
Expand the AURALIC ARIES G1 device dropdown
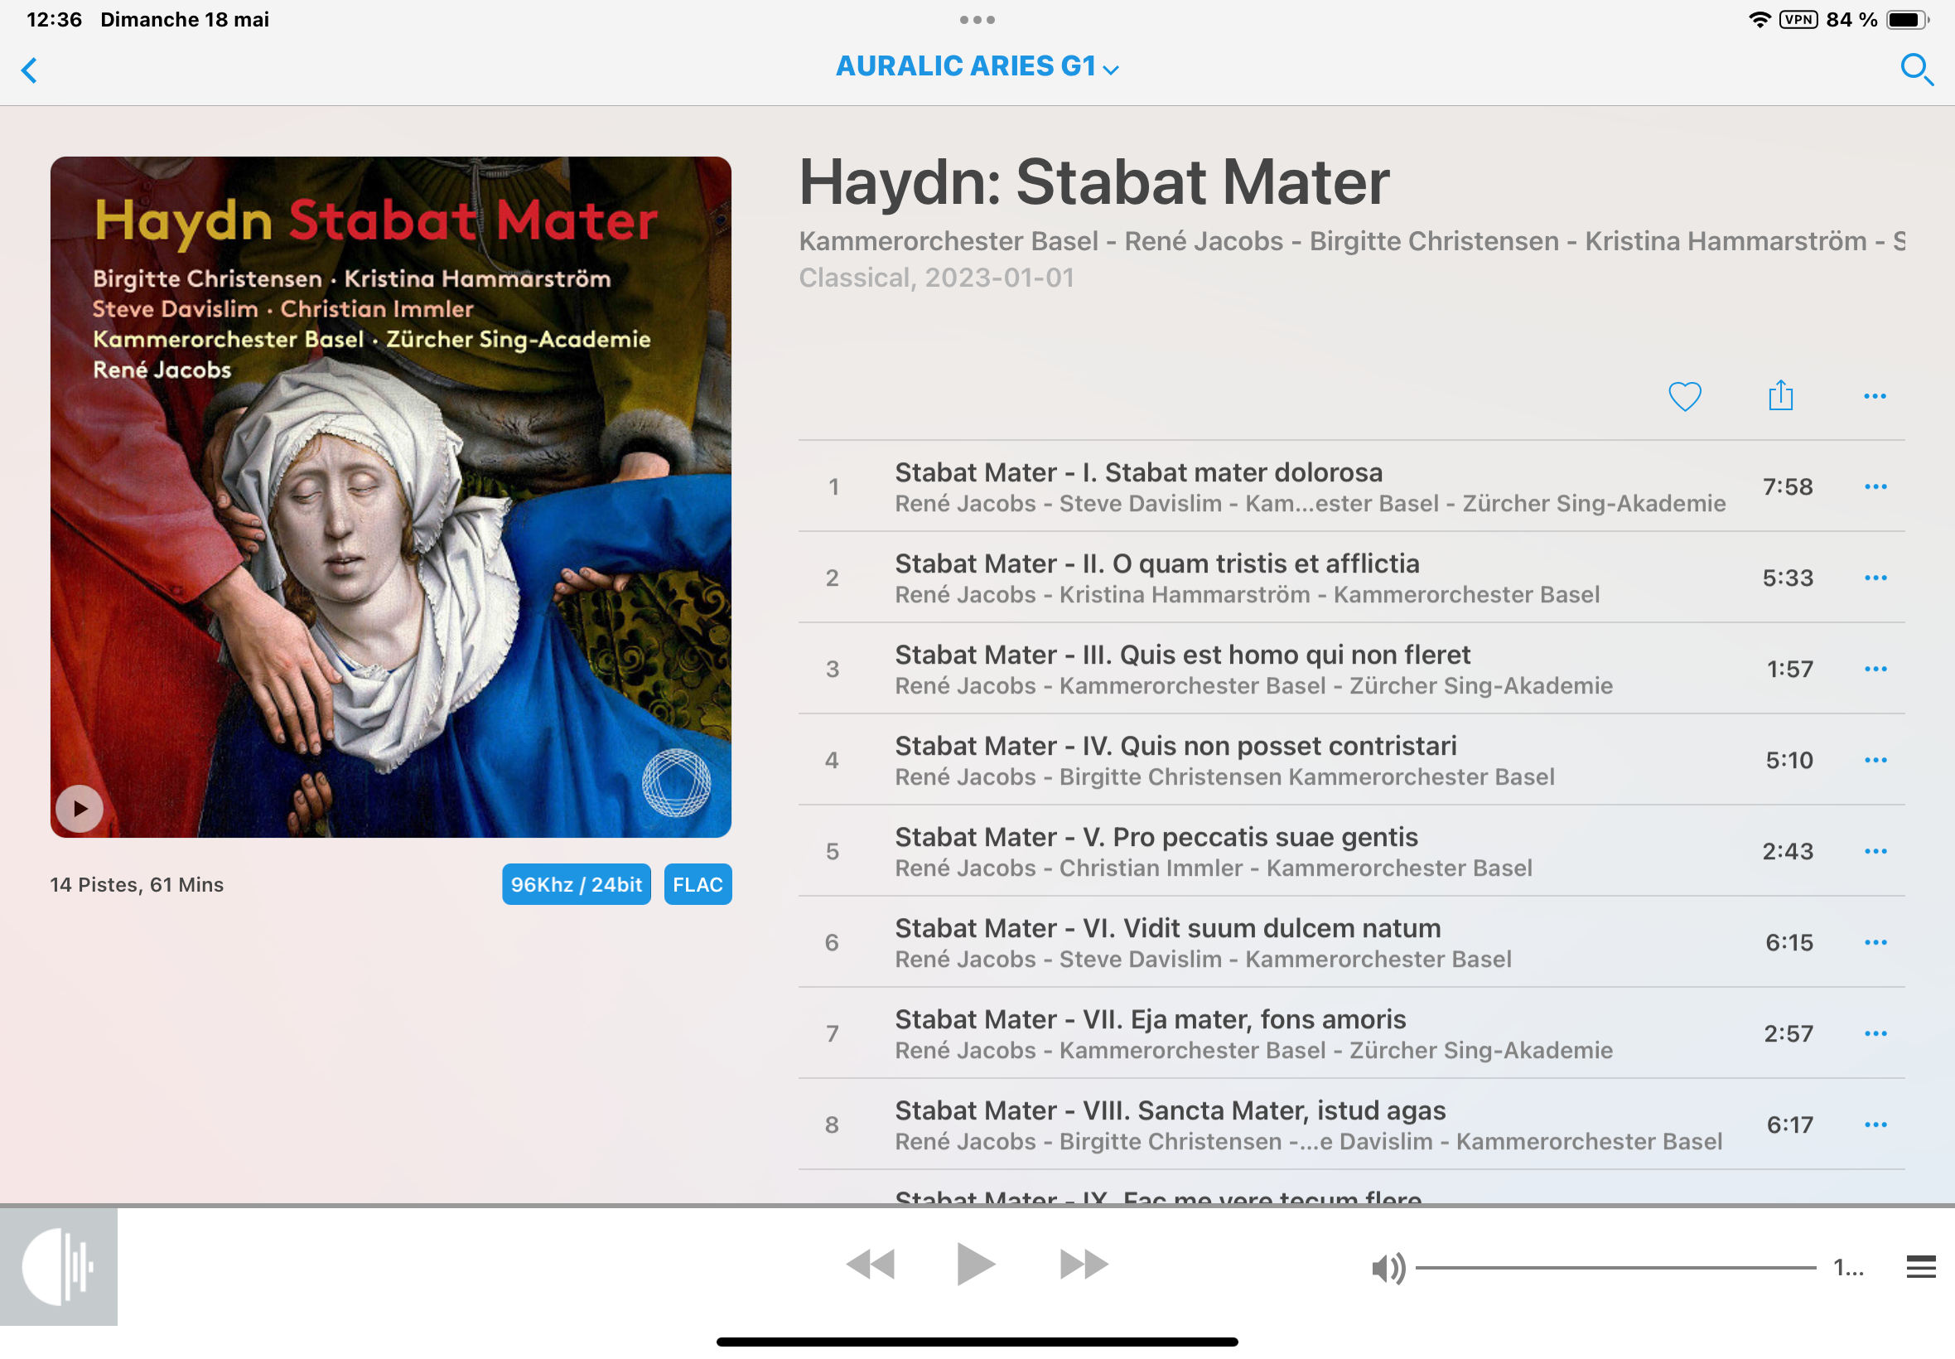point(977,66)
